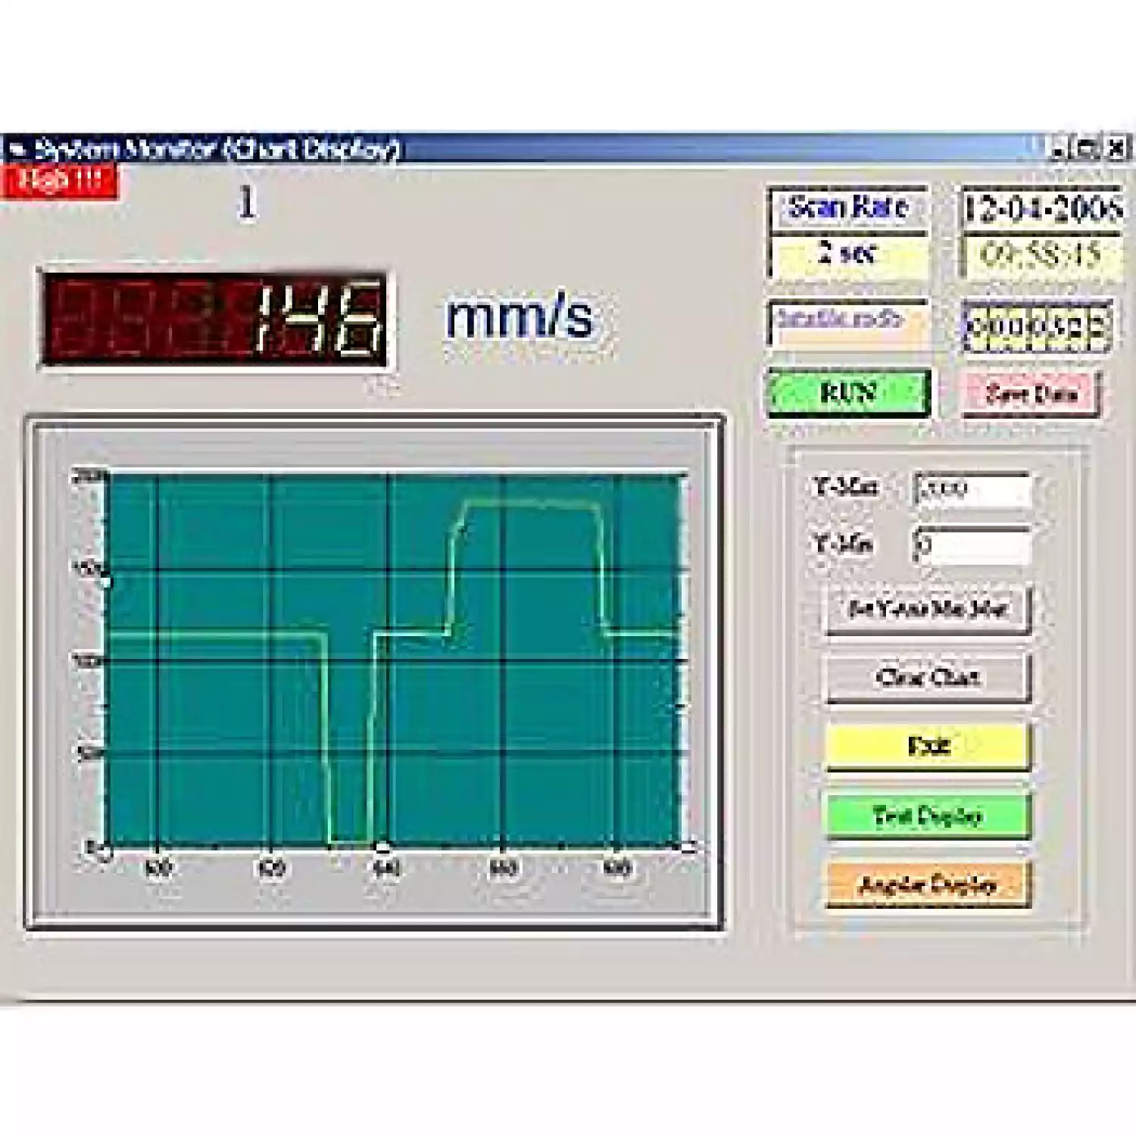Image resolution: width=1136 pixels, height=1136 pixels.
Task: Click the pink Save Data button
Action: 1031,394
